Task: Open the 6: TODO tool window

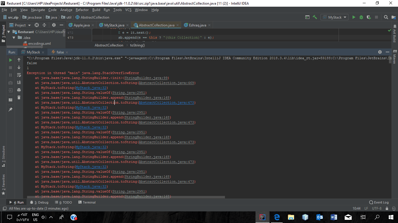Action: click(x=63, y=202)
